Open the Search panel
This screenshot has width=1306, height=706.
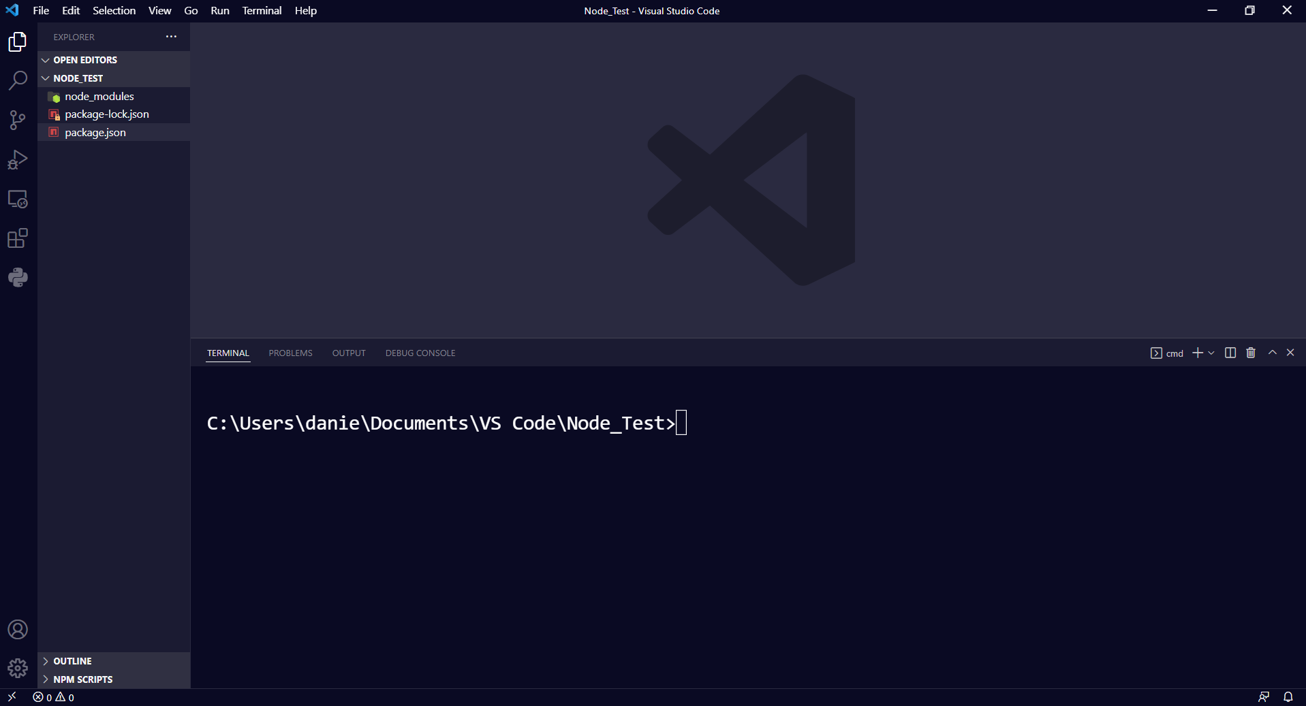18,80
